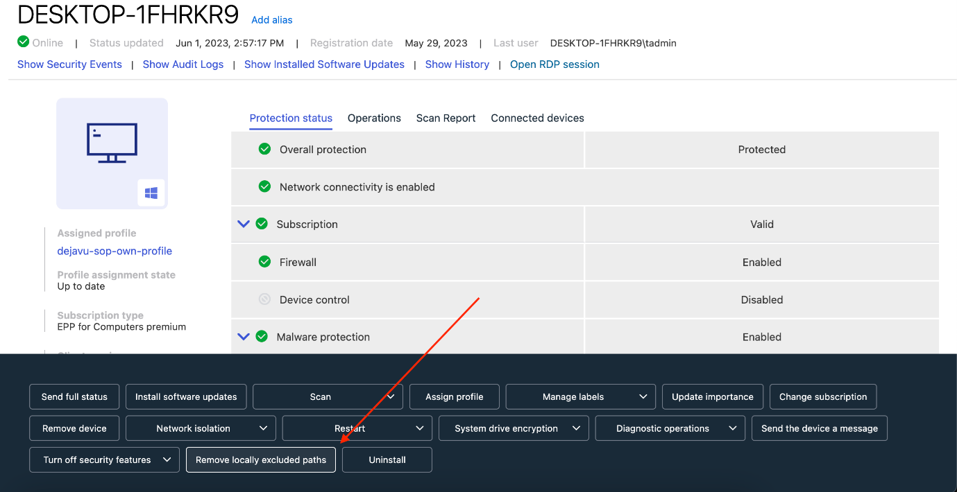The width and height of the screenshot is (957, 492).
Task: Click the green check beside Network connectivity
Action: click(x=264, y=186)
